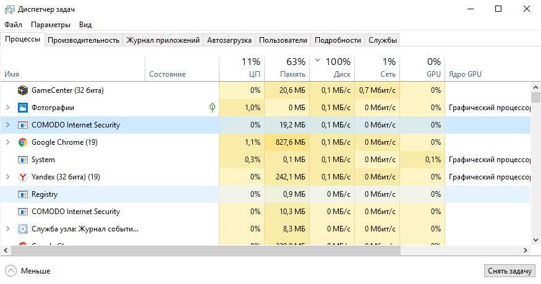Switch to the Автозагрузка tab
The width and height of the screenshot is (541, 284).
229,40
